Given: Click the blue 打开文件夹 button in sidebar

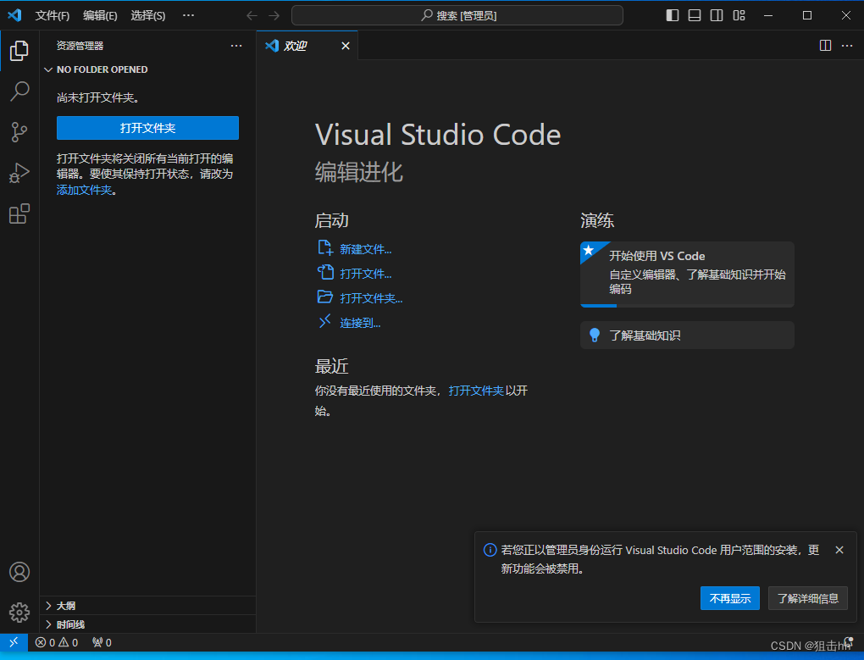Looking at the screenshot, I should [x=147, y=128].
